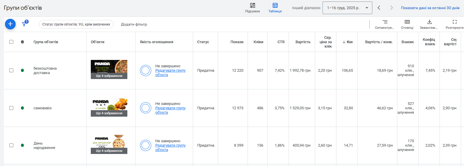This screenshot has width=464, height=166.
Task: Open the date range dropdown
Action: (x=347, y=8)
